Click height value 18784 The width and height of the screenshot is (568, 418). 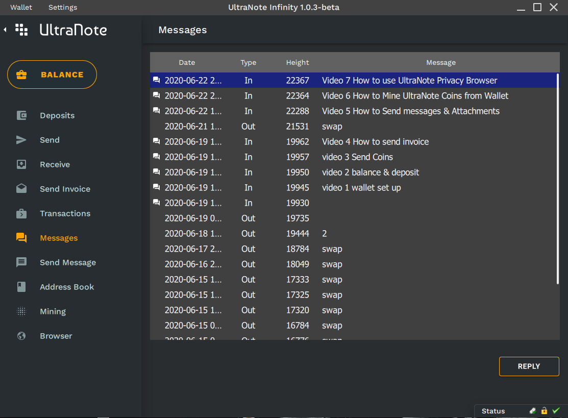[x=298, y=249]
